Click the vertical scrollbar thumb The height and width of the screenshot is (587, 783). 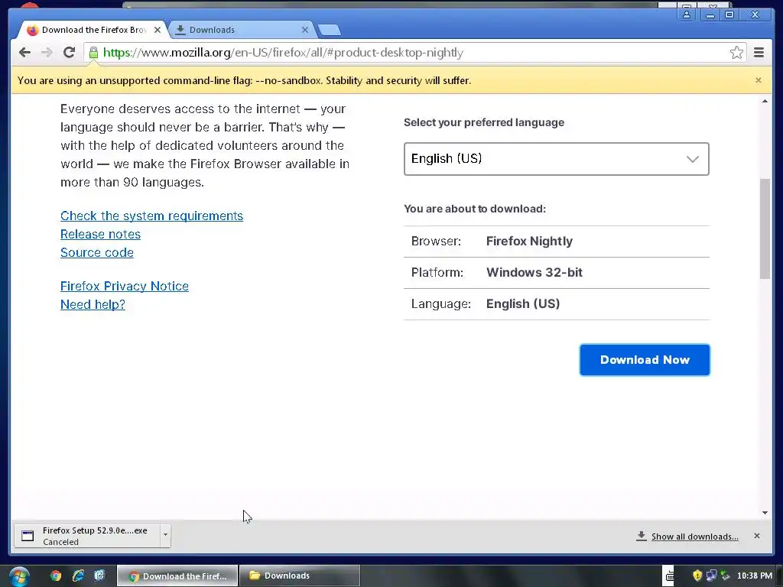click(765, 229)
